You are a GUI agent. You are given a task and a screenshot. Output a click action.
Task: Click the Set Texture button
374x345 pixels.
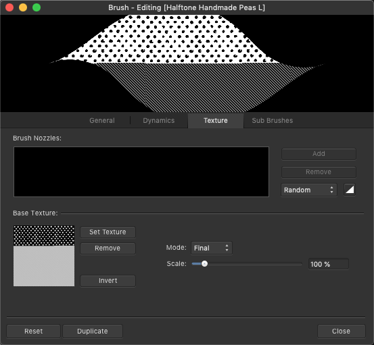tap(108, 232)
